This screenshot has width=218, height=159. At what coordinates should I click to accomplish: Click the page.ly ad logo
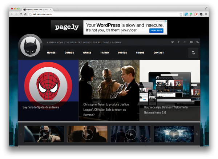coord(67,27)
